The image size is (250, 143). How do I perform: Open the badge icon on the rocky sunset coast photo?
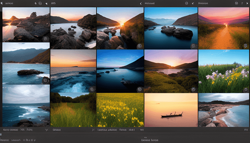coord(45,39)
